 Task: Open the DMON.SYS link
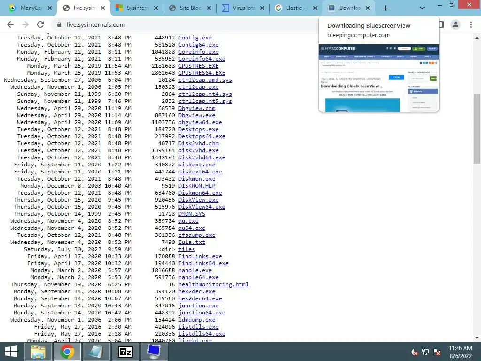[x=192, y=214]
